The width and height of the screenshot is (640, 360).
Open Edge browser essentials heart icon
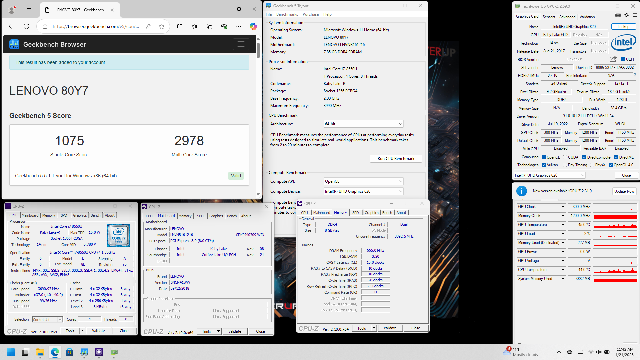click(224, 26)
